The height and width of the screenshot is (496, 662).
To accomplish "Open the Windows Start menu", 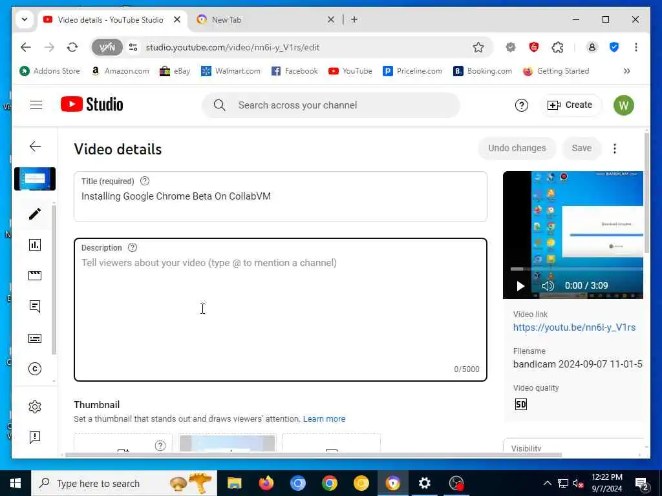I will pos(16,483).
